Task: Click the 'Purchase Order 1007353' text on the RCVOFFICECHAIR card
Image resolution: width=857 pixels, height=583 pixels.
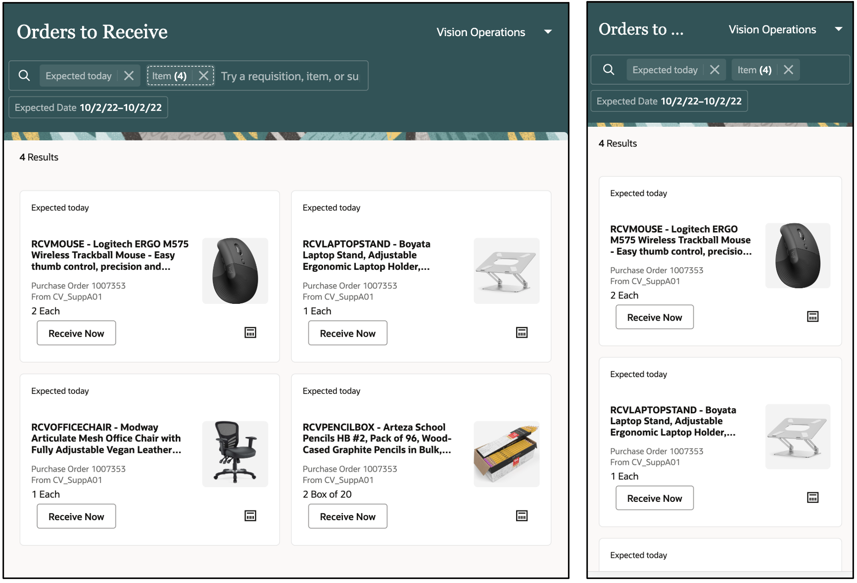Action: pos(78,469)
